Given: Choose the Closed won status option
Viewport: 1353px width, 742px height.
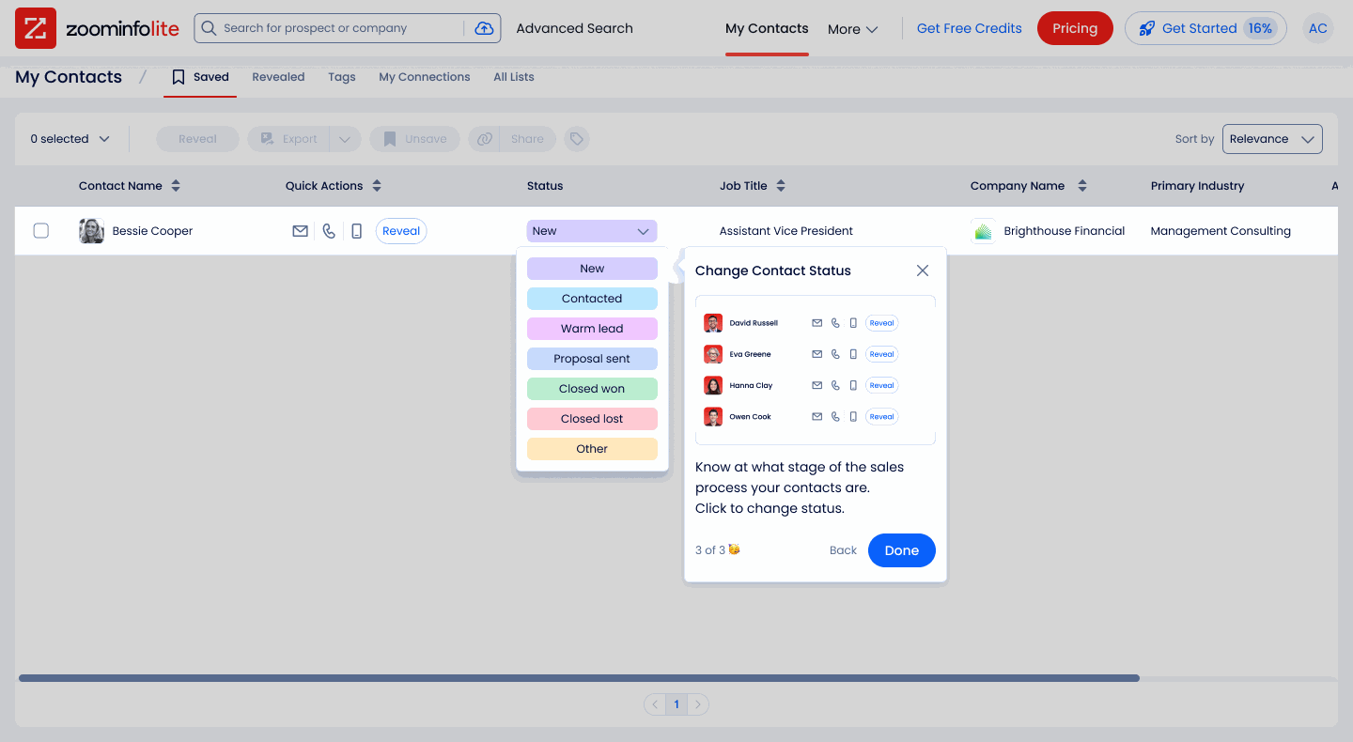Looking at the screenshot, I should click(592, 389).
